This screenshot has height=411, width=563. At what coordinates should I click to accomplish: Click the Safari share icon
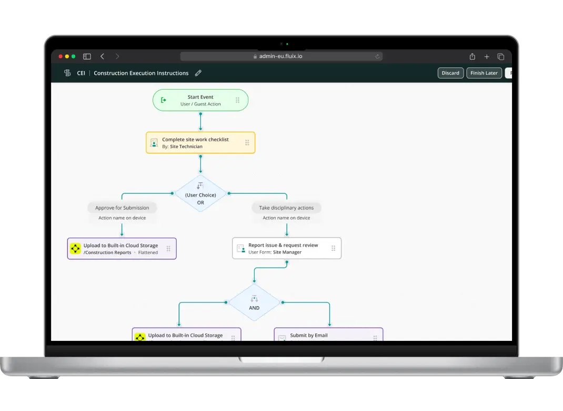click(472, 56)
